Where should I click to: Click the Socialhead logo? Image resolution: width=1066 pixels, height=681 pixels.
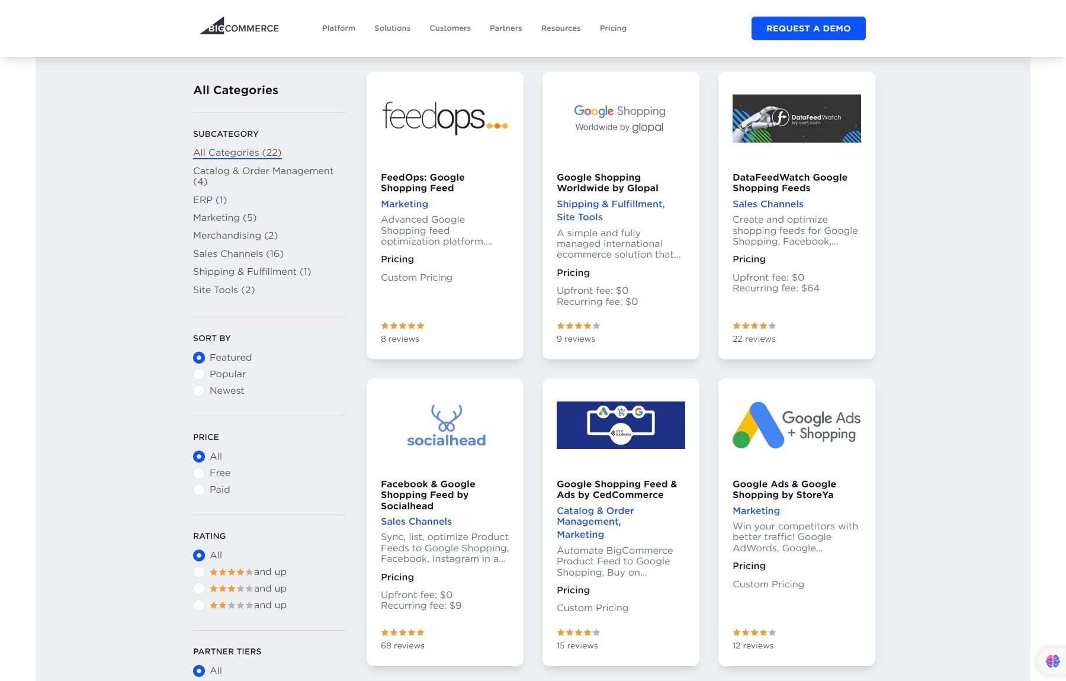point(445,424)
